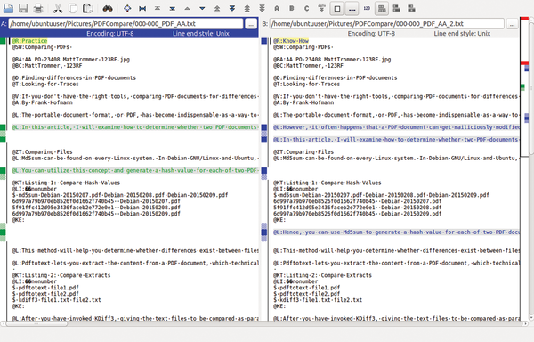Go to next delta single down arrow
Screen dimensions: 534x342
click(x=202, y=8)
